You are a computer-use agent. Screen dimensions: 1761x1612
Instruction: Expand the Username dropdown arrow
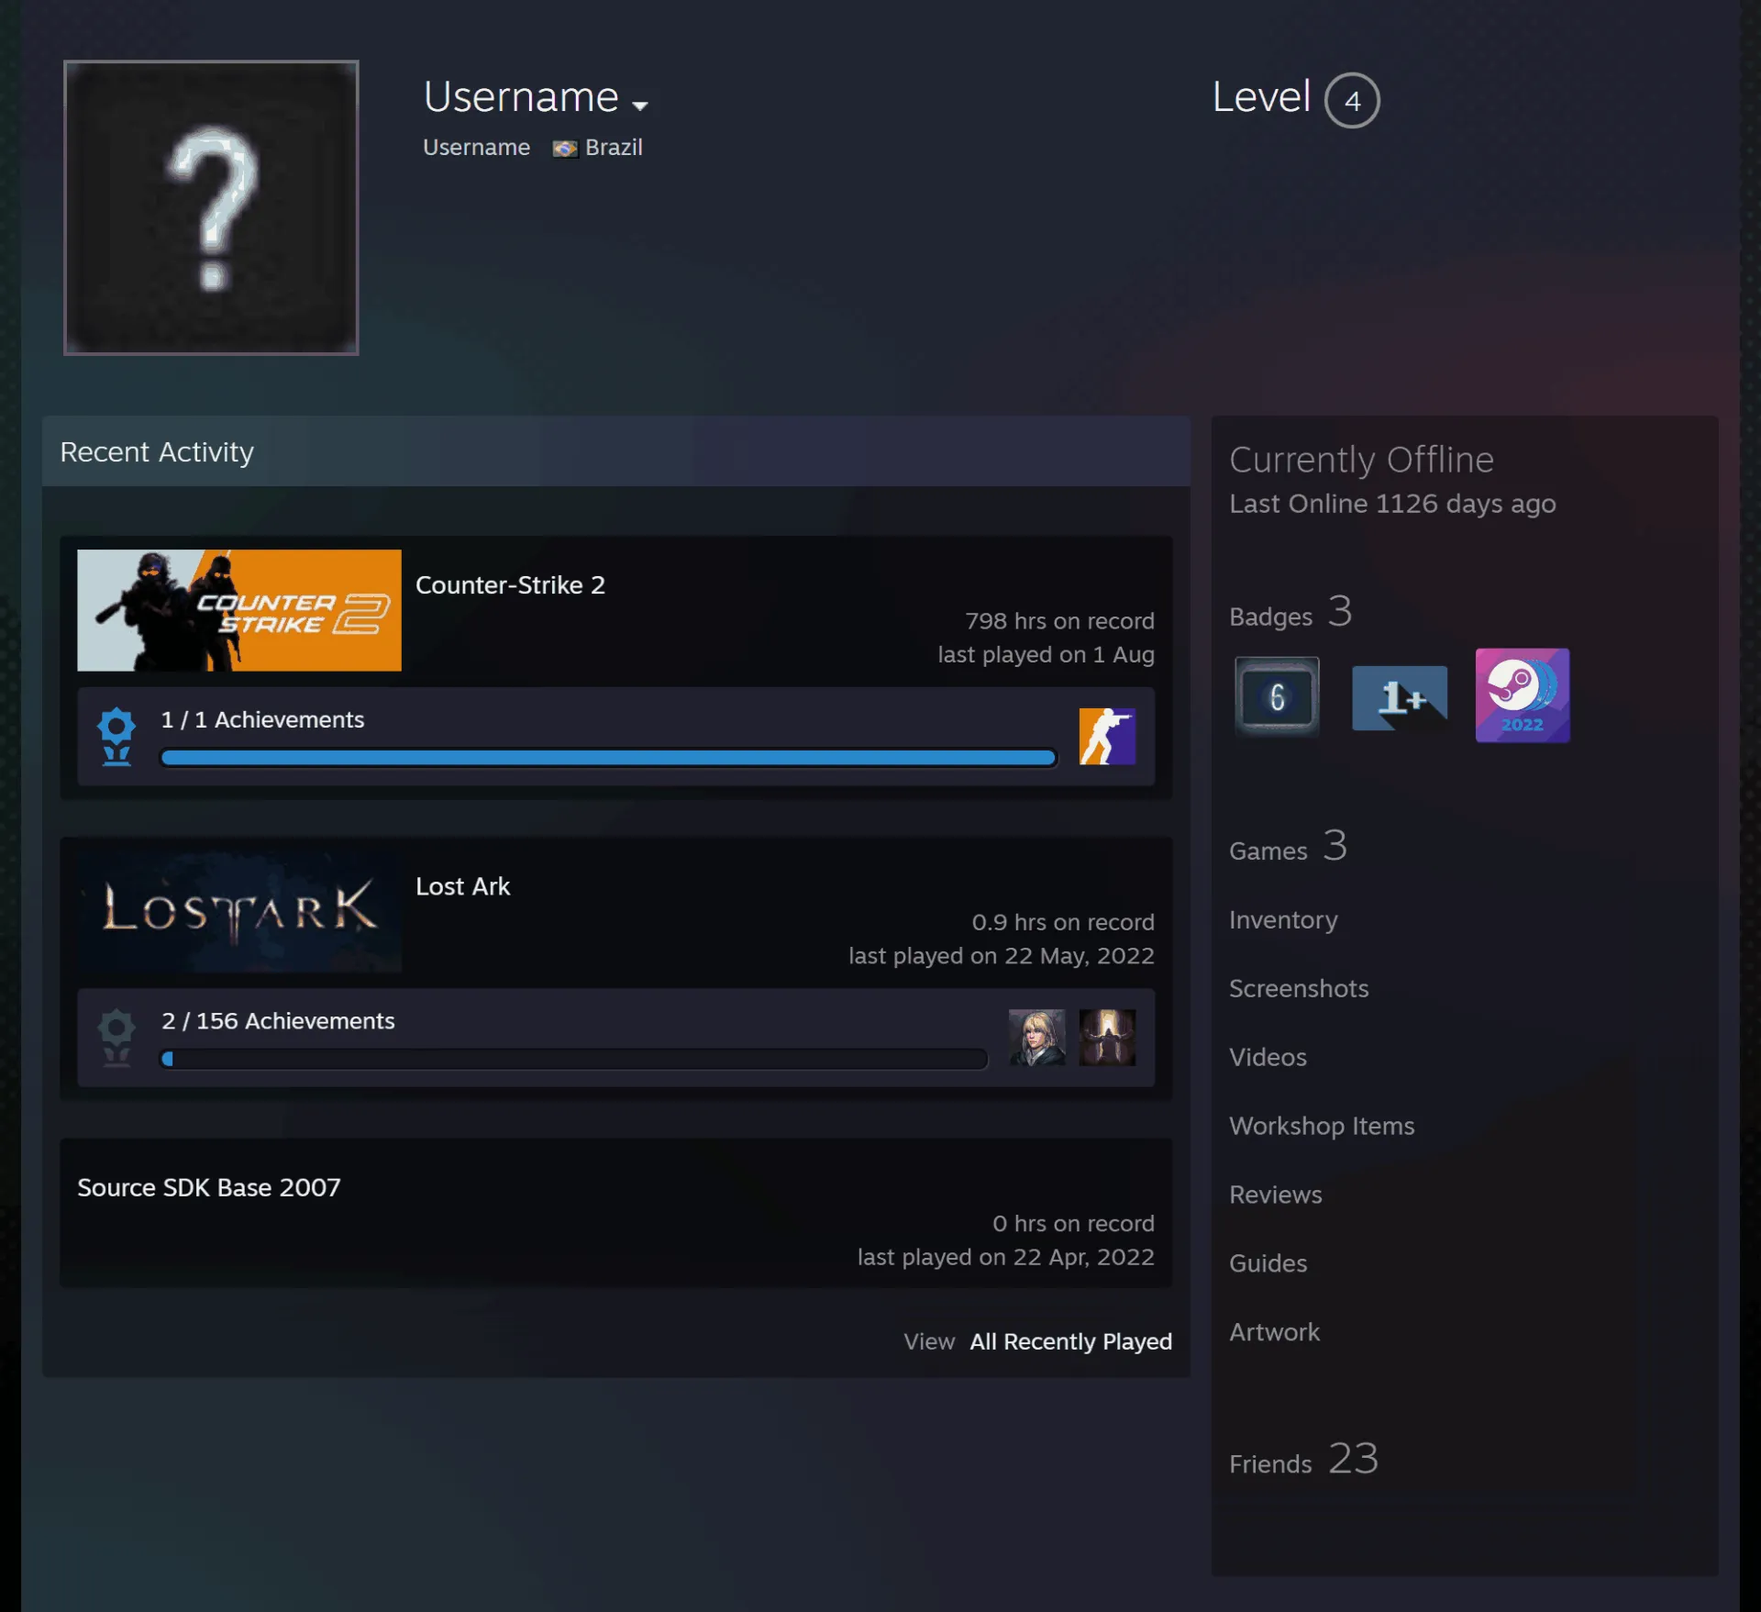[x=640, y=106]
